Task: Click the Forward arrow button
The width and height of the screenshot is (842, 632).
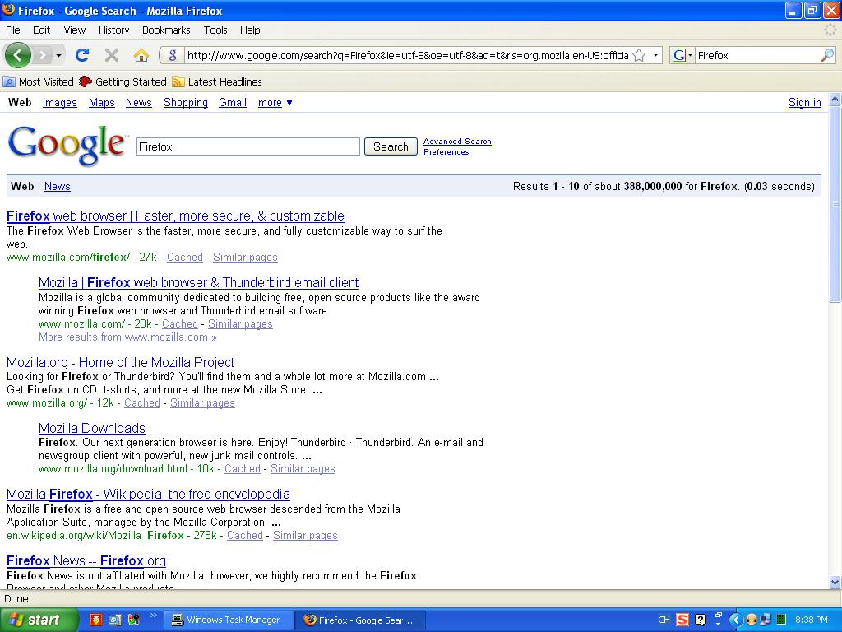Action: pos(43,55)
